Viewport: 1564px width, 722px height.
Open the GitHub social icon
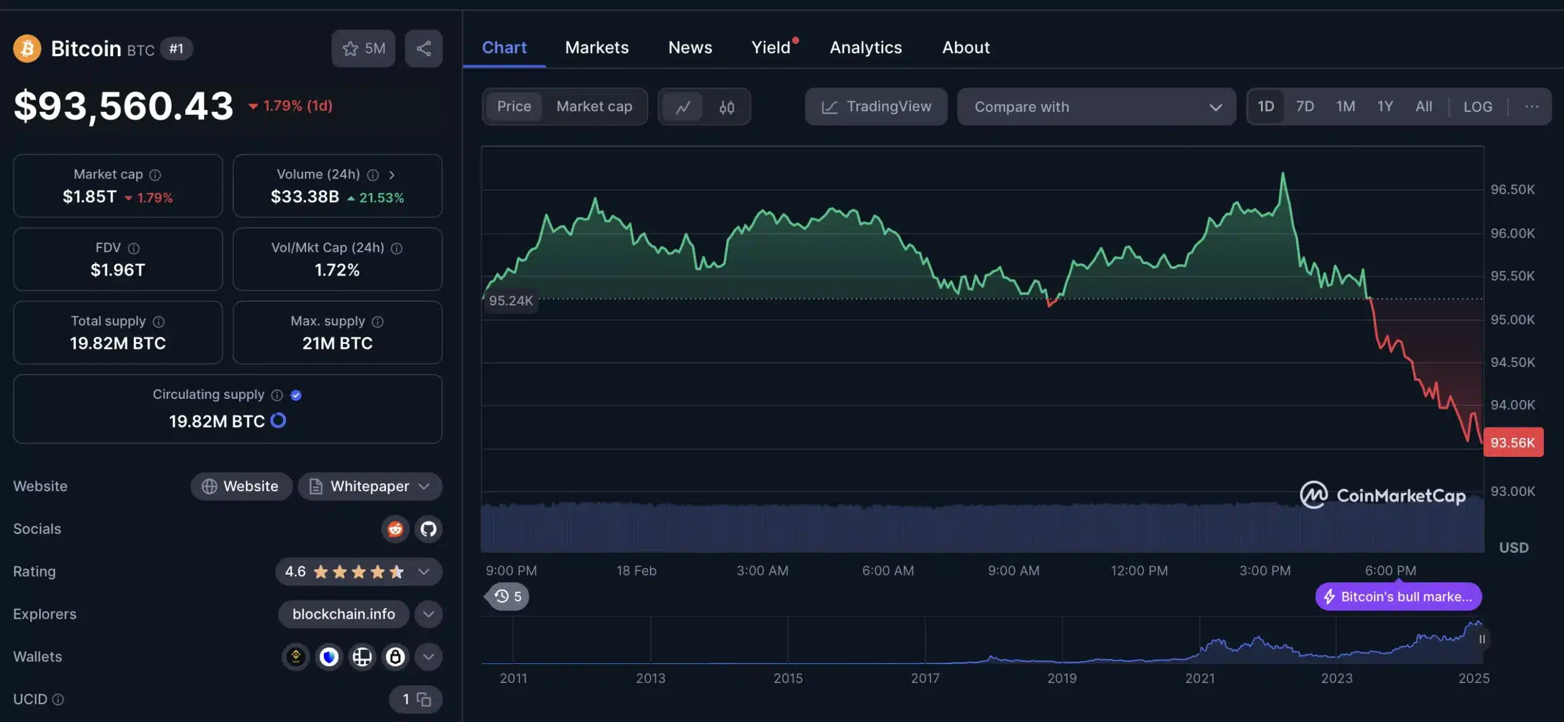click(x=428, y=529)
